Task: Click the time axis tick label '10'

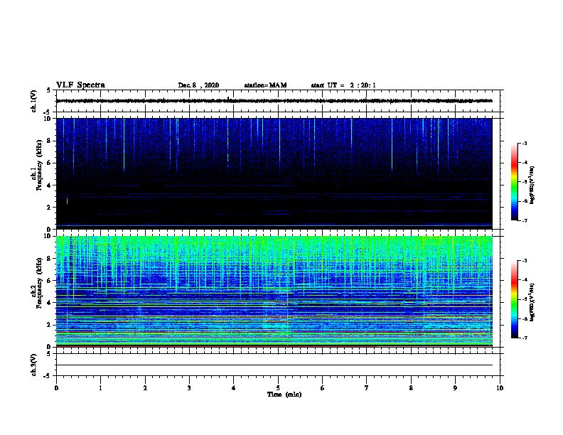Action: (500, 388)
